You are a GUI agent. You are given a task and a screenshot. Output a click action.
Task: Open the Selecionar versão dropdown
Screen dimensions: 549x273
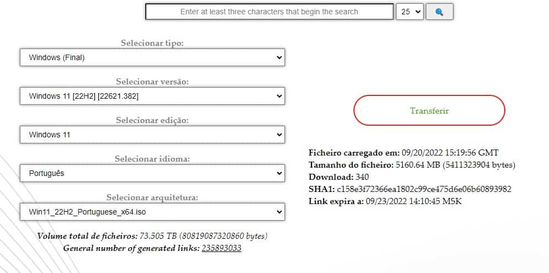152,96
